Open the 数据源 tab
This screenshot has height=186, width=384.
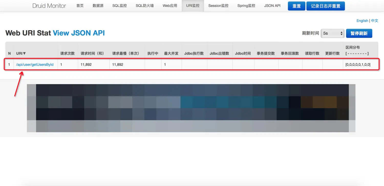pos(98,6)
